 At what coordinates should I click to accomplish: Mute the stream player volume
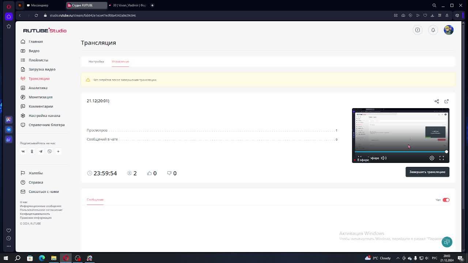384,158
